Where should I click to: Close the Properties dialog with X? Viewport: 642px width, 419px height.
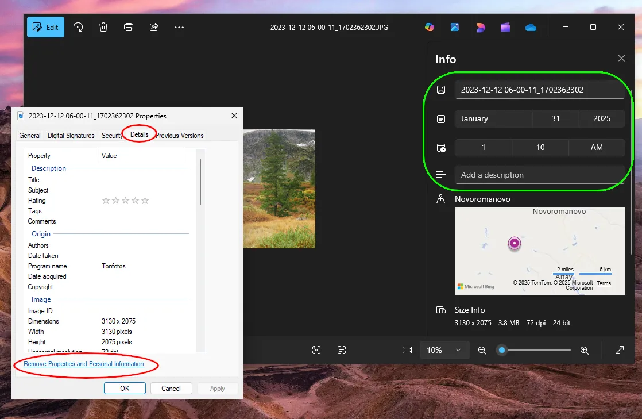[x=234, y=116]
